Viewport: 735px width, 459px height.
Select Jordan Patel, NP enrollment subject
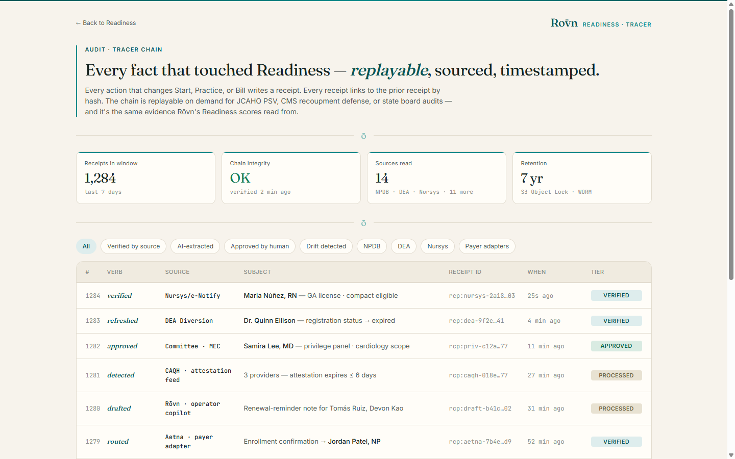354,442
